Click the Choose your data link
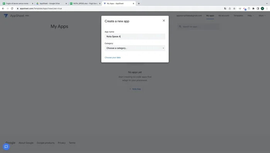 (113, 57)
